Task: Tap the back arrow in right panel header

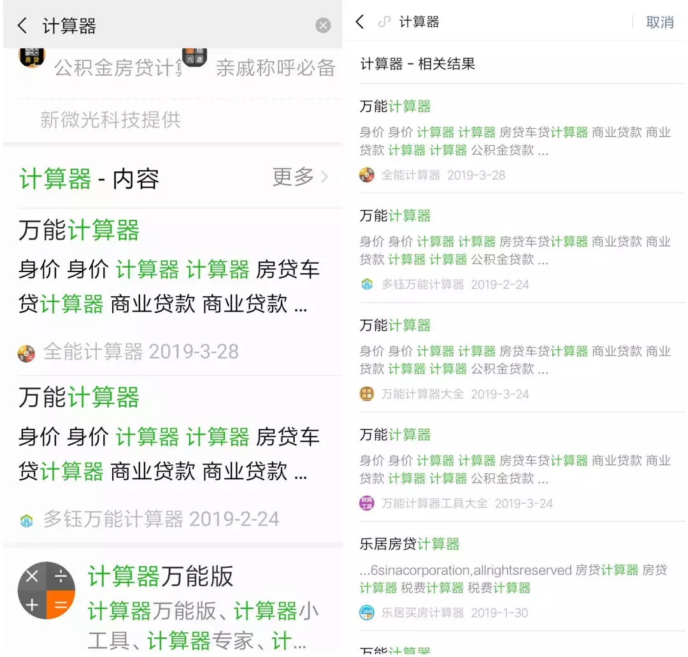Action: click(360, 22)
